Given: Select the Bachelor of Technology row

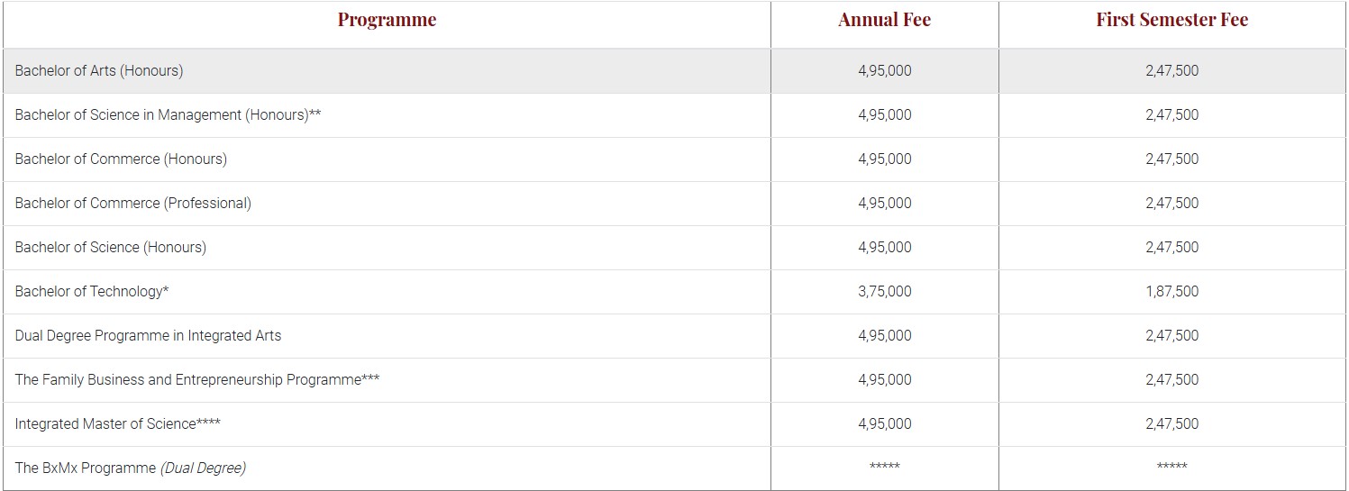Looking at the screenshot, I should coord(674,291).
